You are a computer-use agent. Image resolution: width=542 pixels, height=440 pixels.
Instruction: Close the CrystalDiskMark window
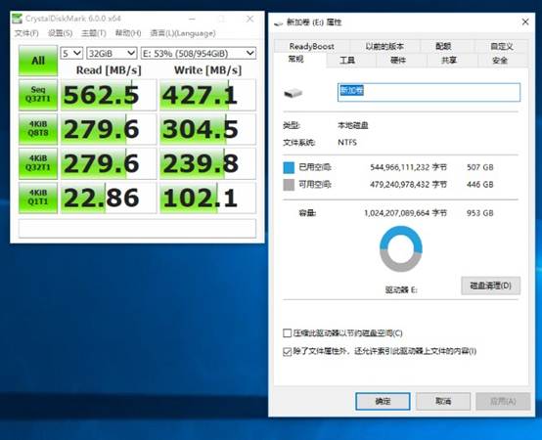pos(249,19)
